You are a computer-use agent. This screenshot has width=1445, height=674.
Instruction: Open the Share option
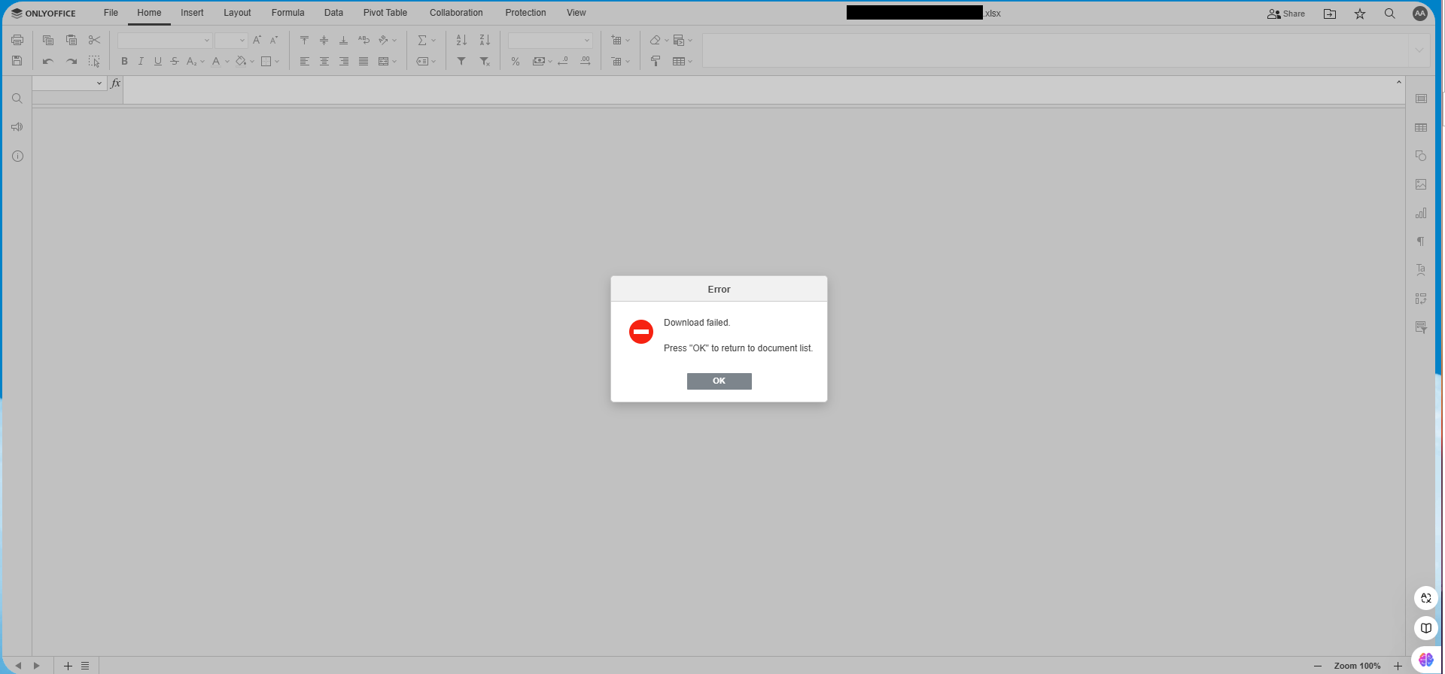click(1286, 14)
